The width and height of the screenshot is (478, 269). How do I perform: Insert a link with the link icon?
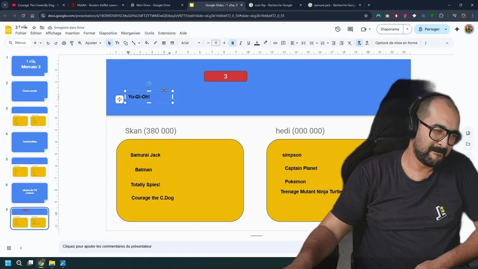[275, 43]
